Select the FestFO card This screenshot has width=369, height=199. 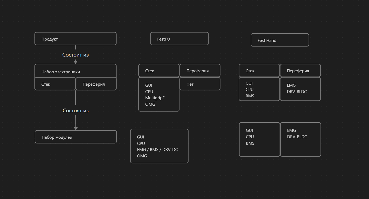point(179,39)
